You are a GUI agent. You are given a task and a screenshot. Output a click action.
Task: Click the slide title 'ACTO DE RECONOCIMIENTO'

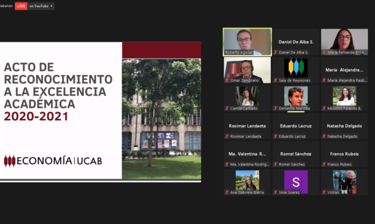coord(58,73)
